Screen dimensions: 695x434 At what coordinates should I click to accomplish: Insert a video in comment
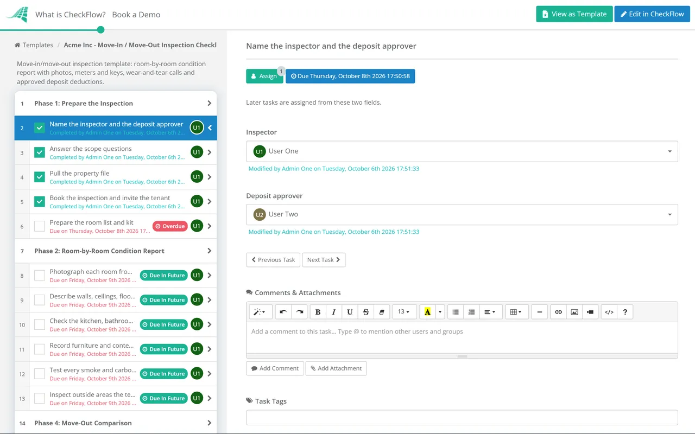tap(590, 312)
